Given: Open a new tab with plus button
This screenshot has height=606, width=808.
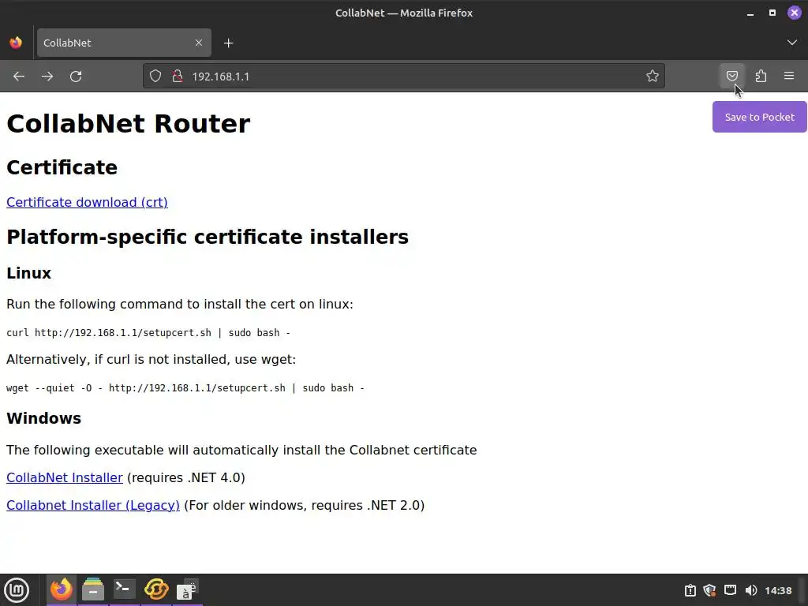Looking at the screenshot, I should click(228, 43).
